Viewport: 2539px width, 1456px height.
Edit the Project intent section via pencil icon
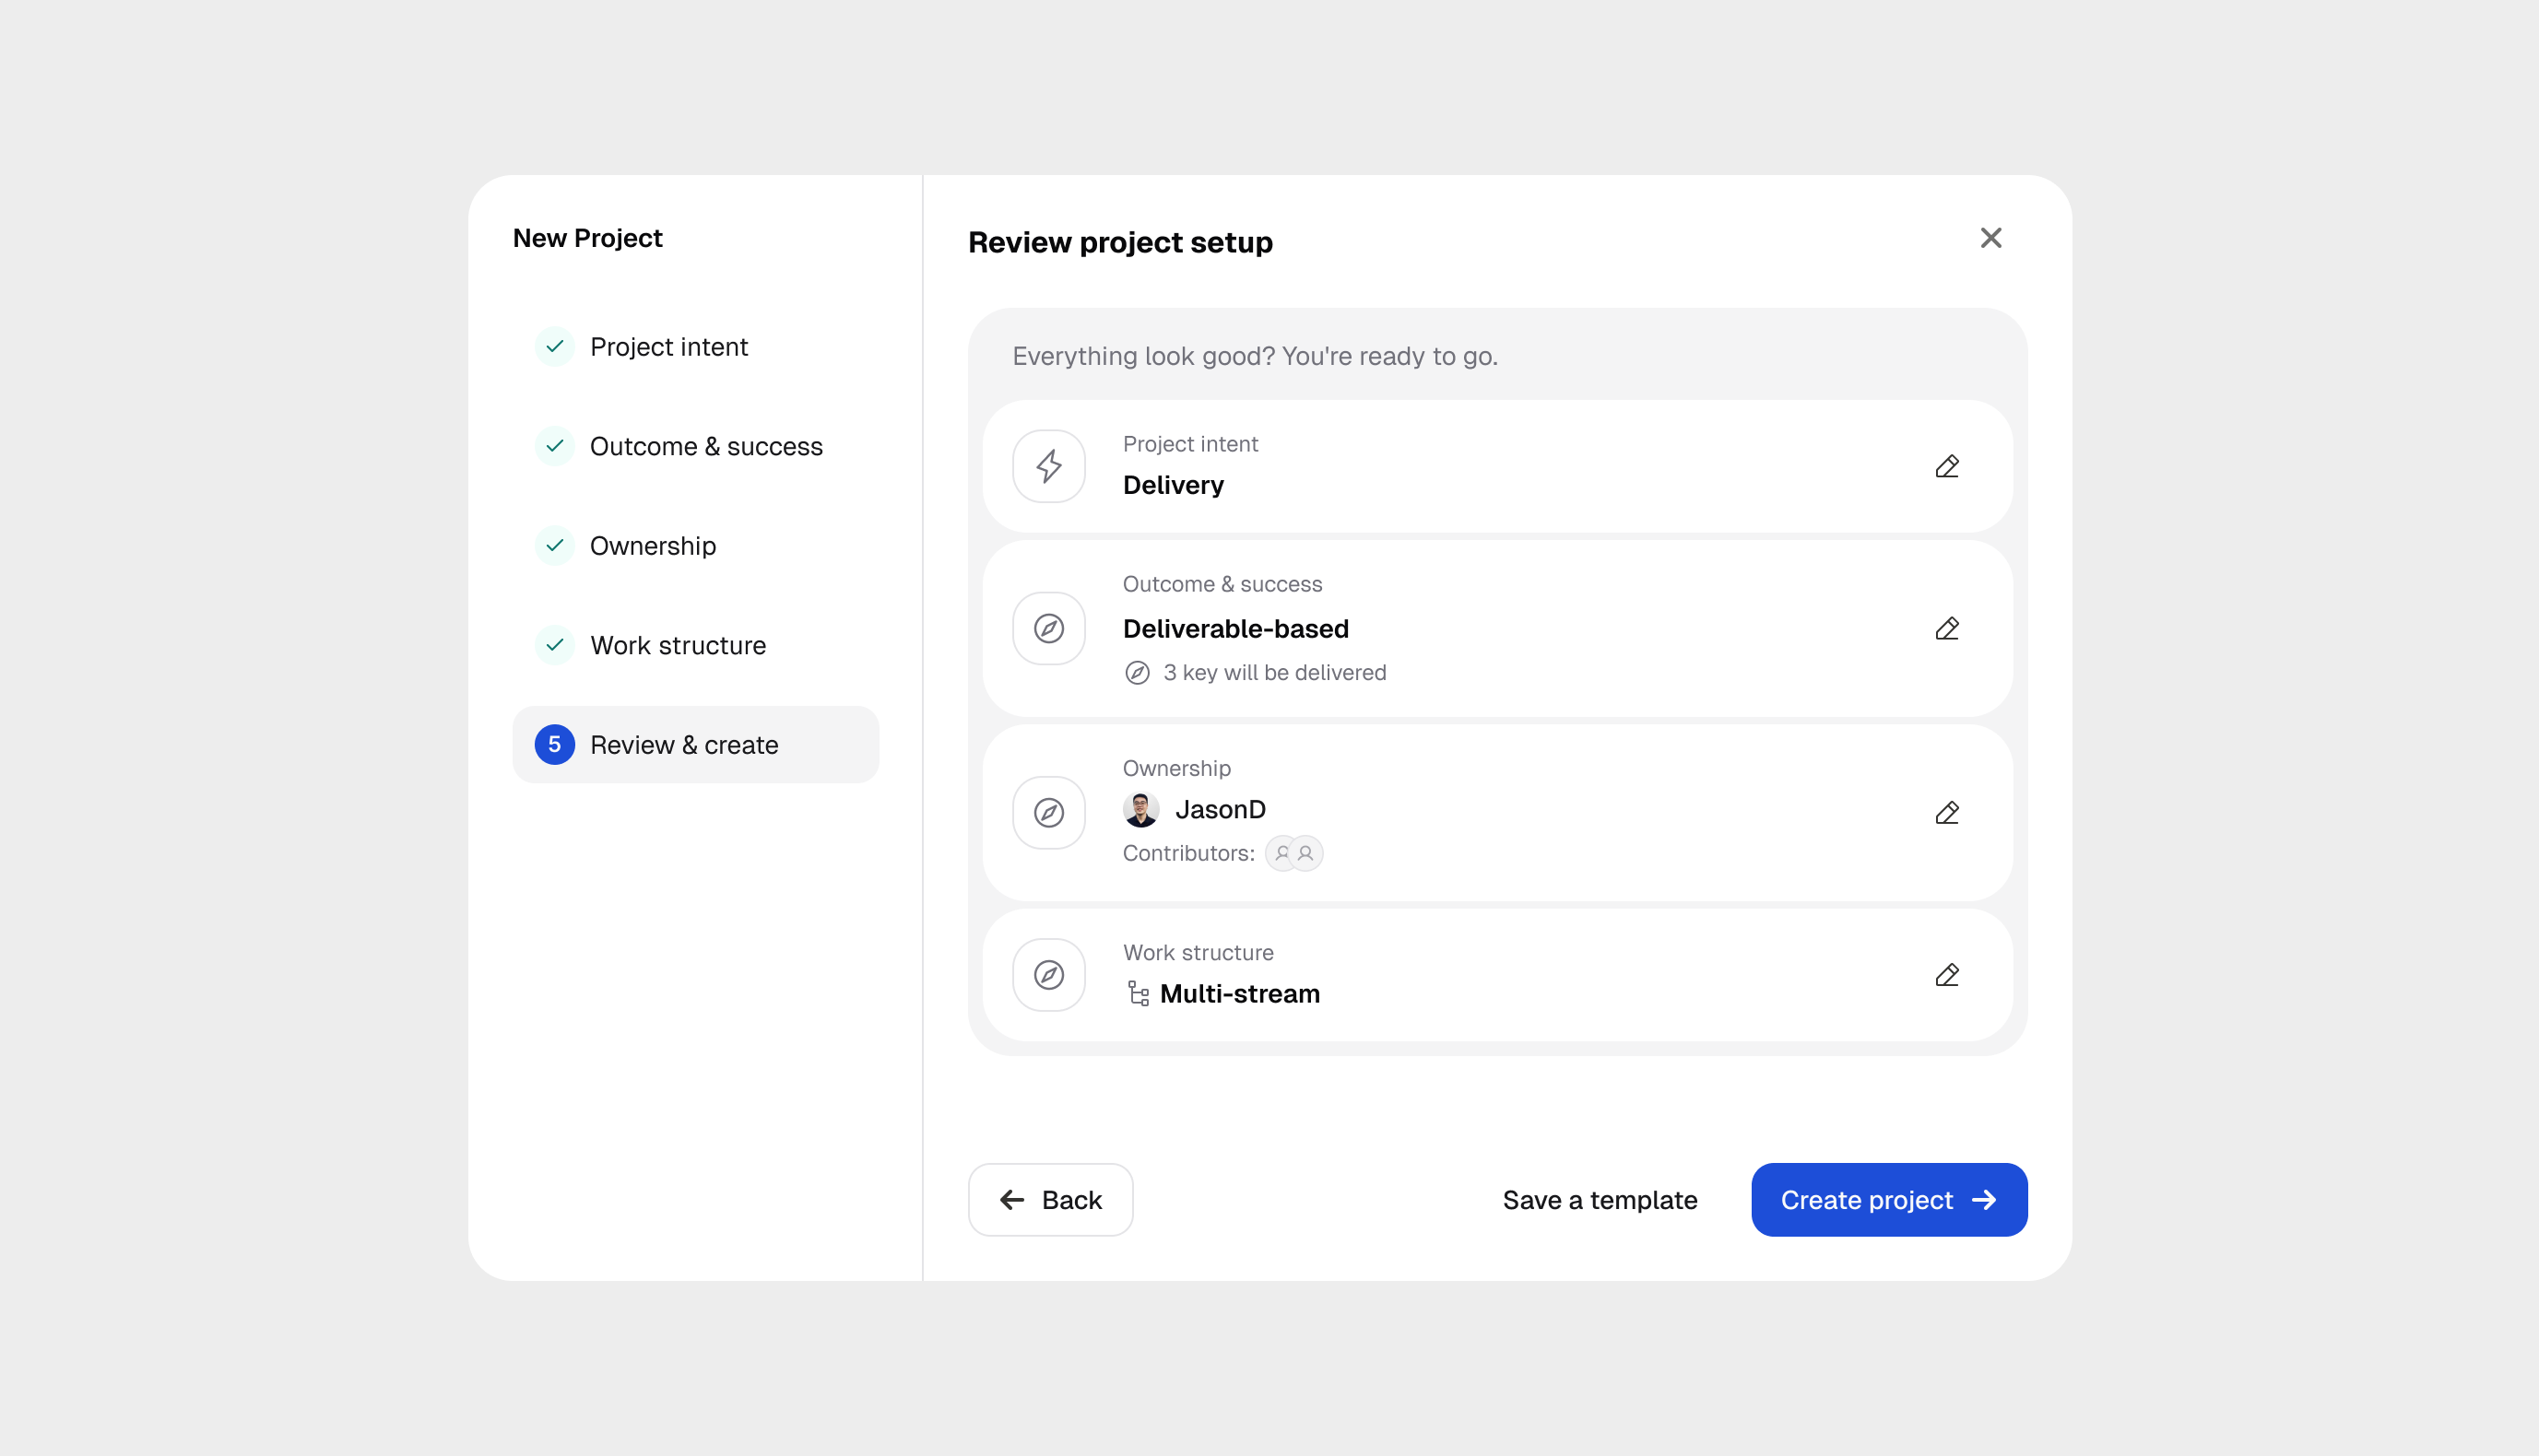(x=1947, y=466)
